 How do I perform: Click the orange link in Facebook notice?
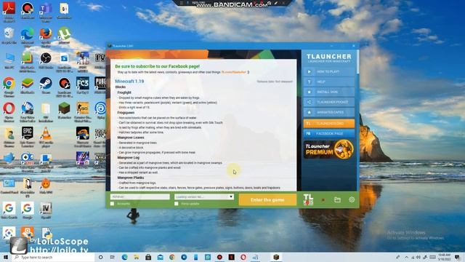coord(234,72)
